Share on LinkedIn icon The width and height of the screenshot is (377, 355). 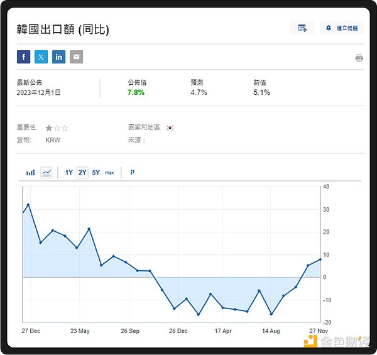tap(59, 57)
